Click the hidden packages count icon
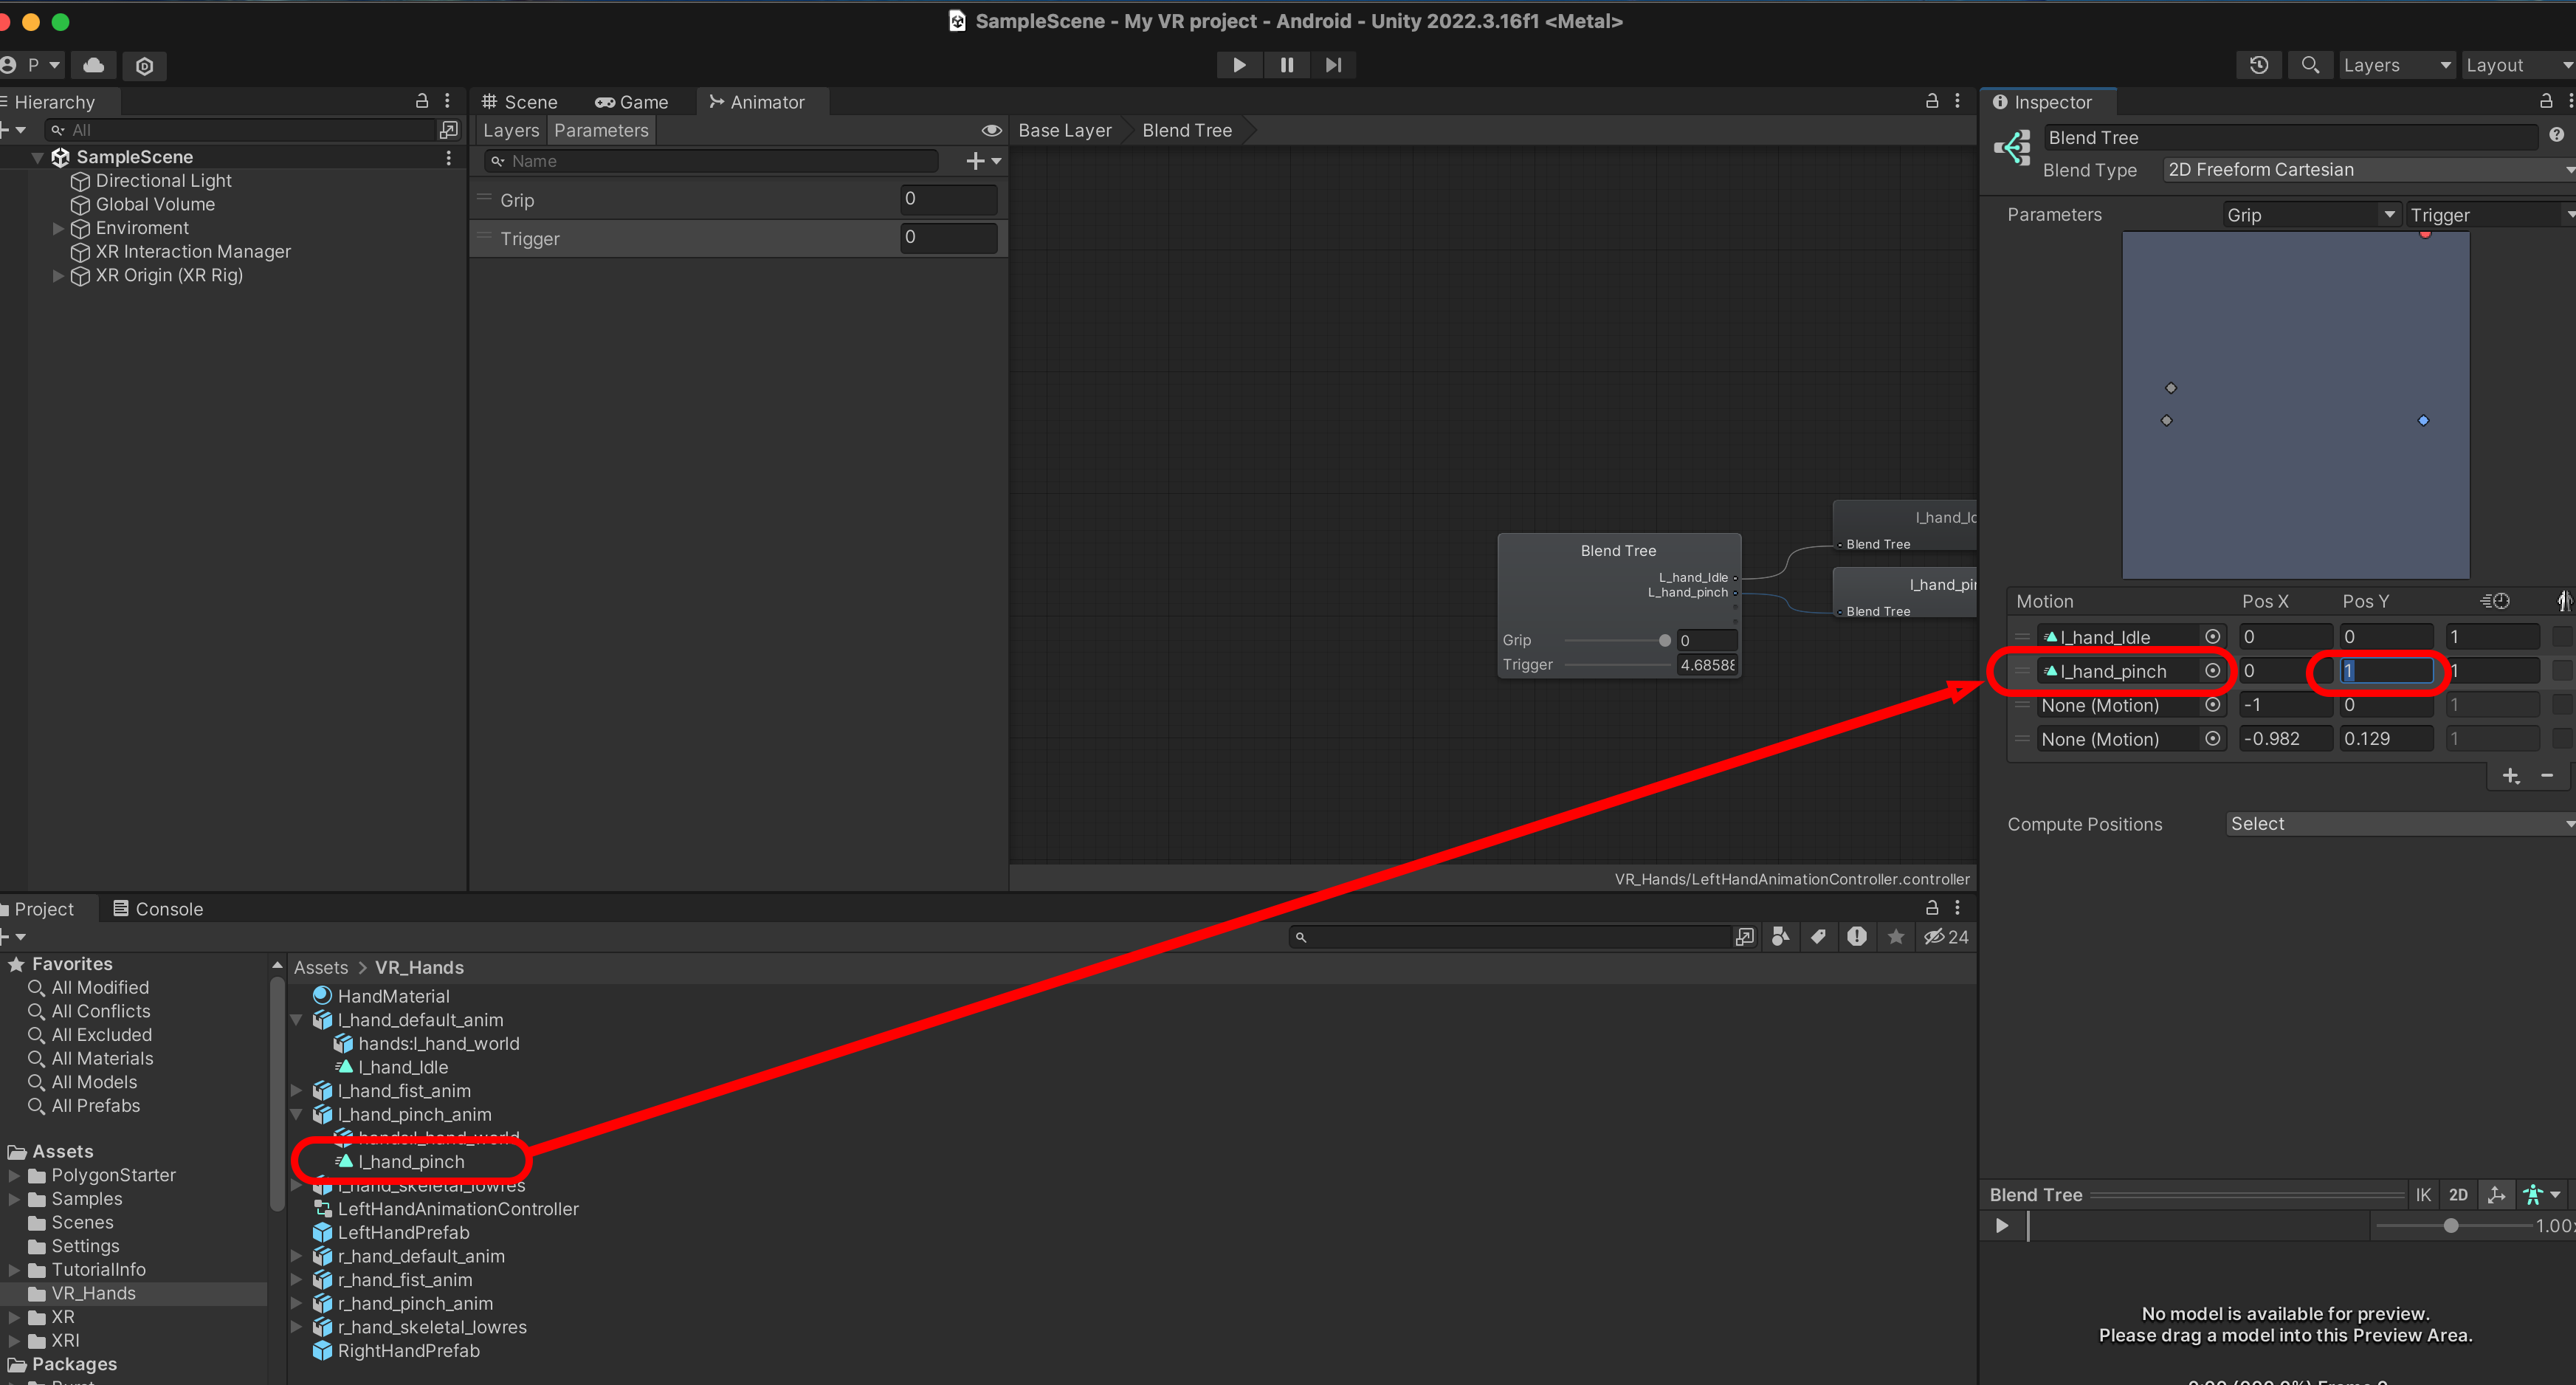The height and width of the screenshot is (1385, 2576). pos(1946,937)
